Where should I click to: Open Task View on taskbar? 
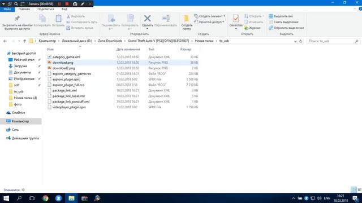(x=32, y=198)
